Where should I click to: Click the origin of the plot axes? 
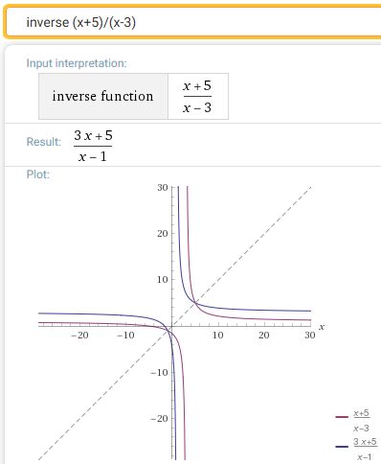pyautogui.click(x=172, y=326)
